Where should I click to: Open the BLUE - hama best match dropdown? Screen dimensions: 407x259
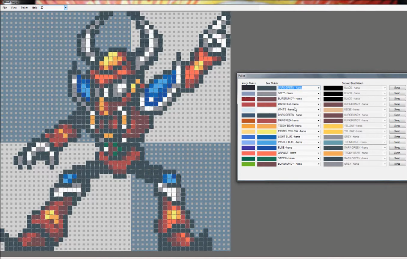click(319, 148)
